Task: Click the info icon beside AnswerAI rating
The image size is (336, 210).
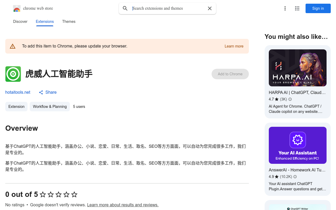Action: [x=295, y=177]
